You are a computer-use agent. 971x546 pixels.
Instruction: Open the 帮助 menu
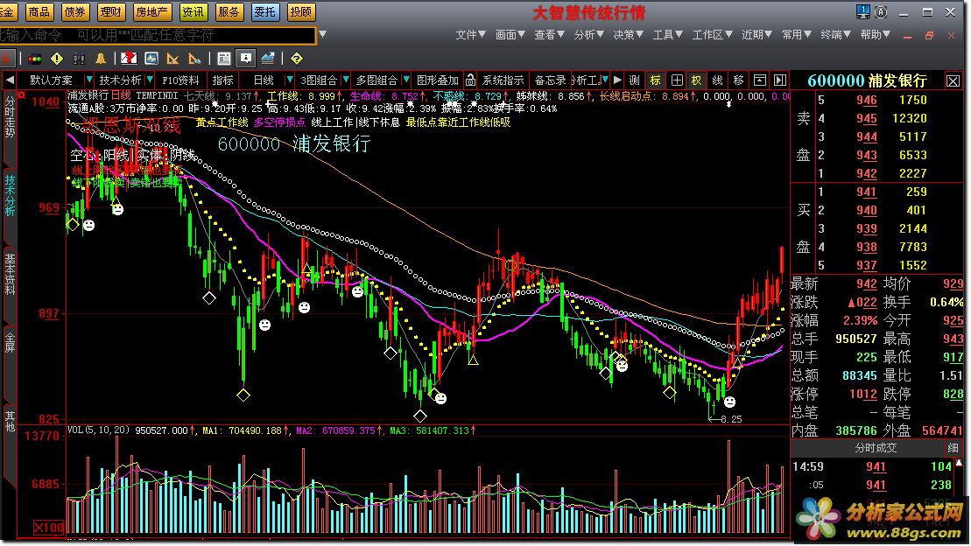pos(875,35)
